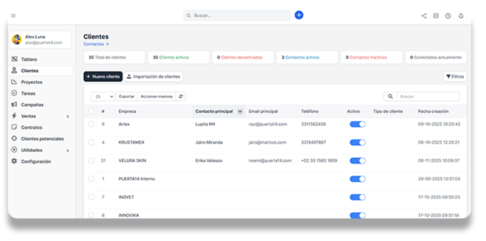Check the checkbox for VELURA SKIN row
486x241 pixels.
click(91, 160)
